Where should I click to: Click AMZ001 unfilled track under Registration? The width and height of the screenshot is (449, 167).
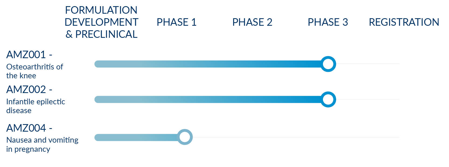368,64
